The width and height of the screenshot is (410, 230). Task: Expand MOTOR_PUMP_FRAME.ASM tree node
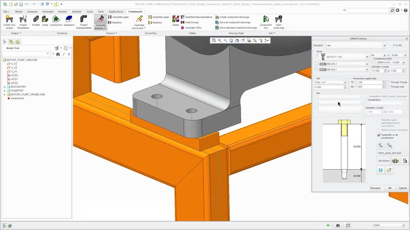[x=4, y=94]
